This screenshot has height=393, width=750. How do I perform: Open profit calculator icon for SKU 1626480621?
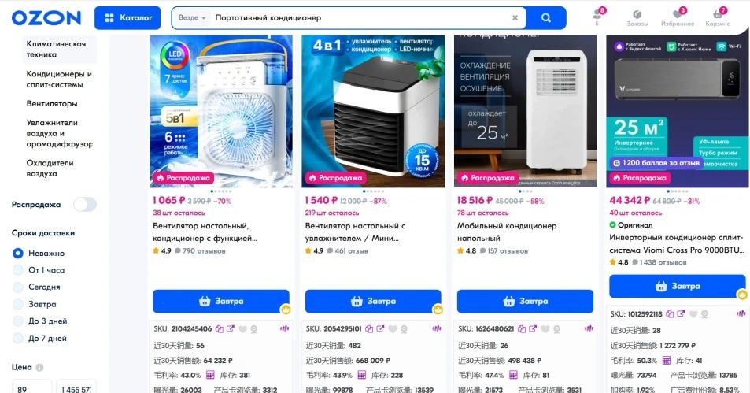tap(513, 375)
